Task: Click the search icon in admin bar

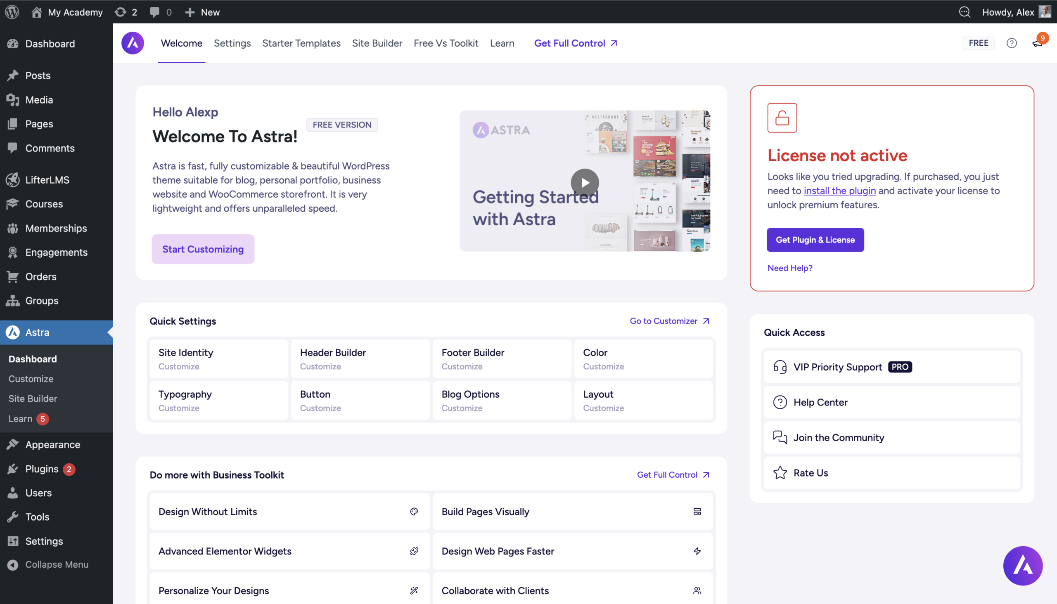Action: tap(965, 12)
